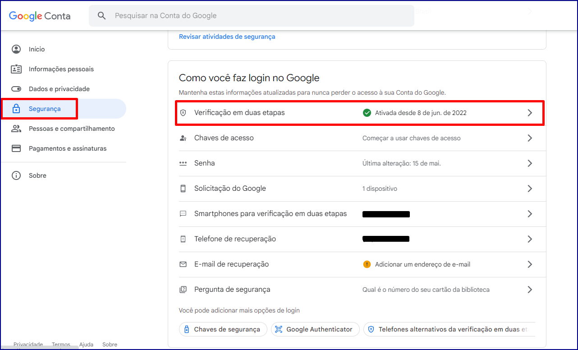Viewport: 578px width, 350px height.
Task: Click the Senha dots icon
Action: click(183, 163)
